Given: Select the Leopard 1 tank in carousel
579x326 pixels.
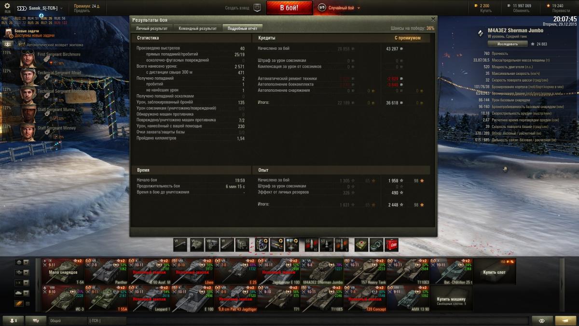Looking at the screenshot, I should click(149, 299).
